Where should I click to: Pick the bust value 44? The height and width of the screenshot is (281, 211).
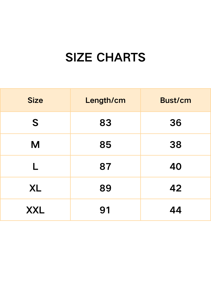(176, 210)
